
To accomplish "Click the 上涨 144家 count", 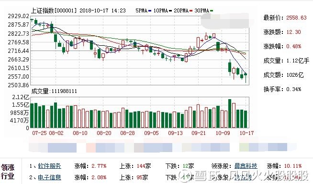I will 144,166.
